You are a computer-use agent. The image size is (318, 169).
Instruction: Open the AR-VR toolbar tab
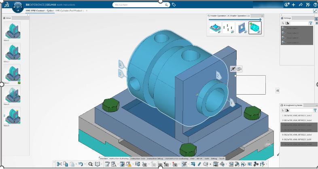(199, 158)
